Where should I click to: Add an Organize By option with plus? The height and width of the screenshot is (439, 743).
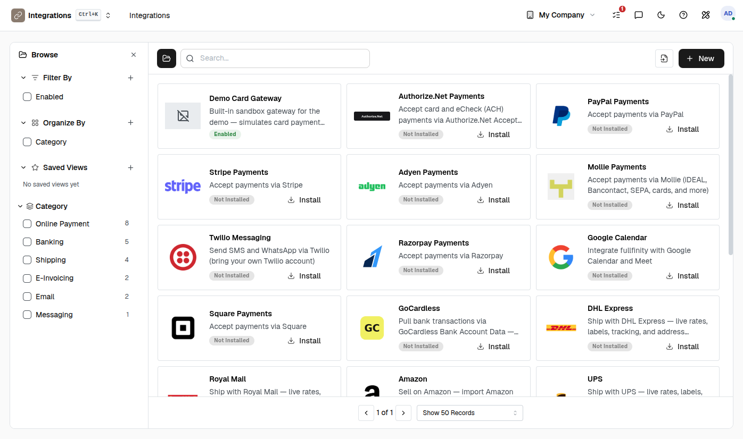[x=130, y=123]
